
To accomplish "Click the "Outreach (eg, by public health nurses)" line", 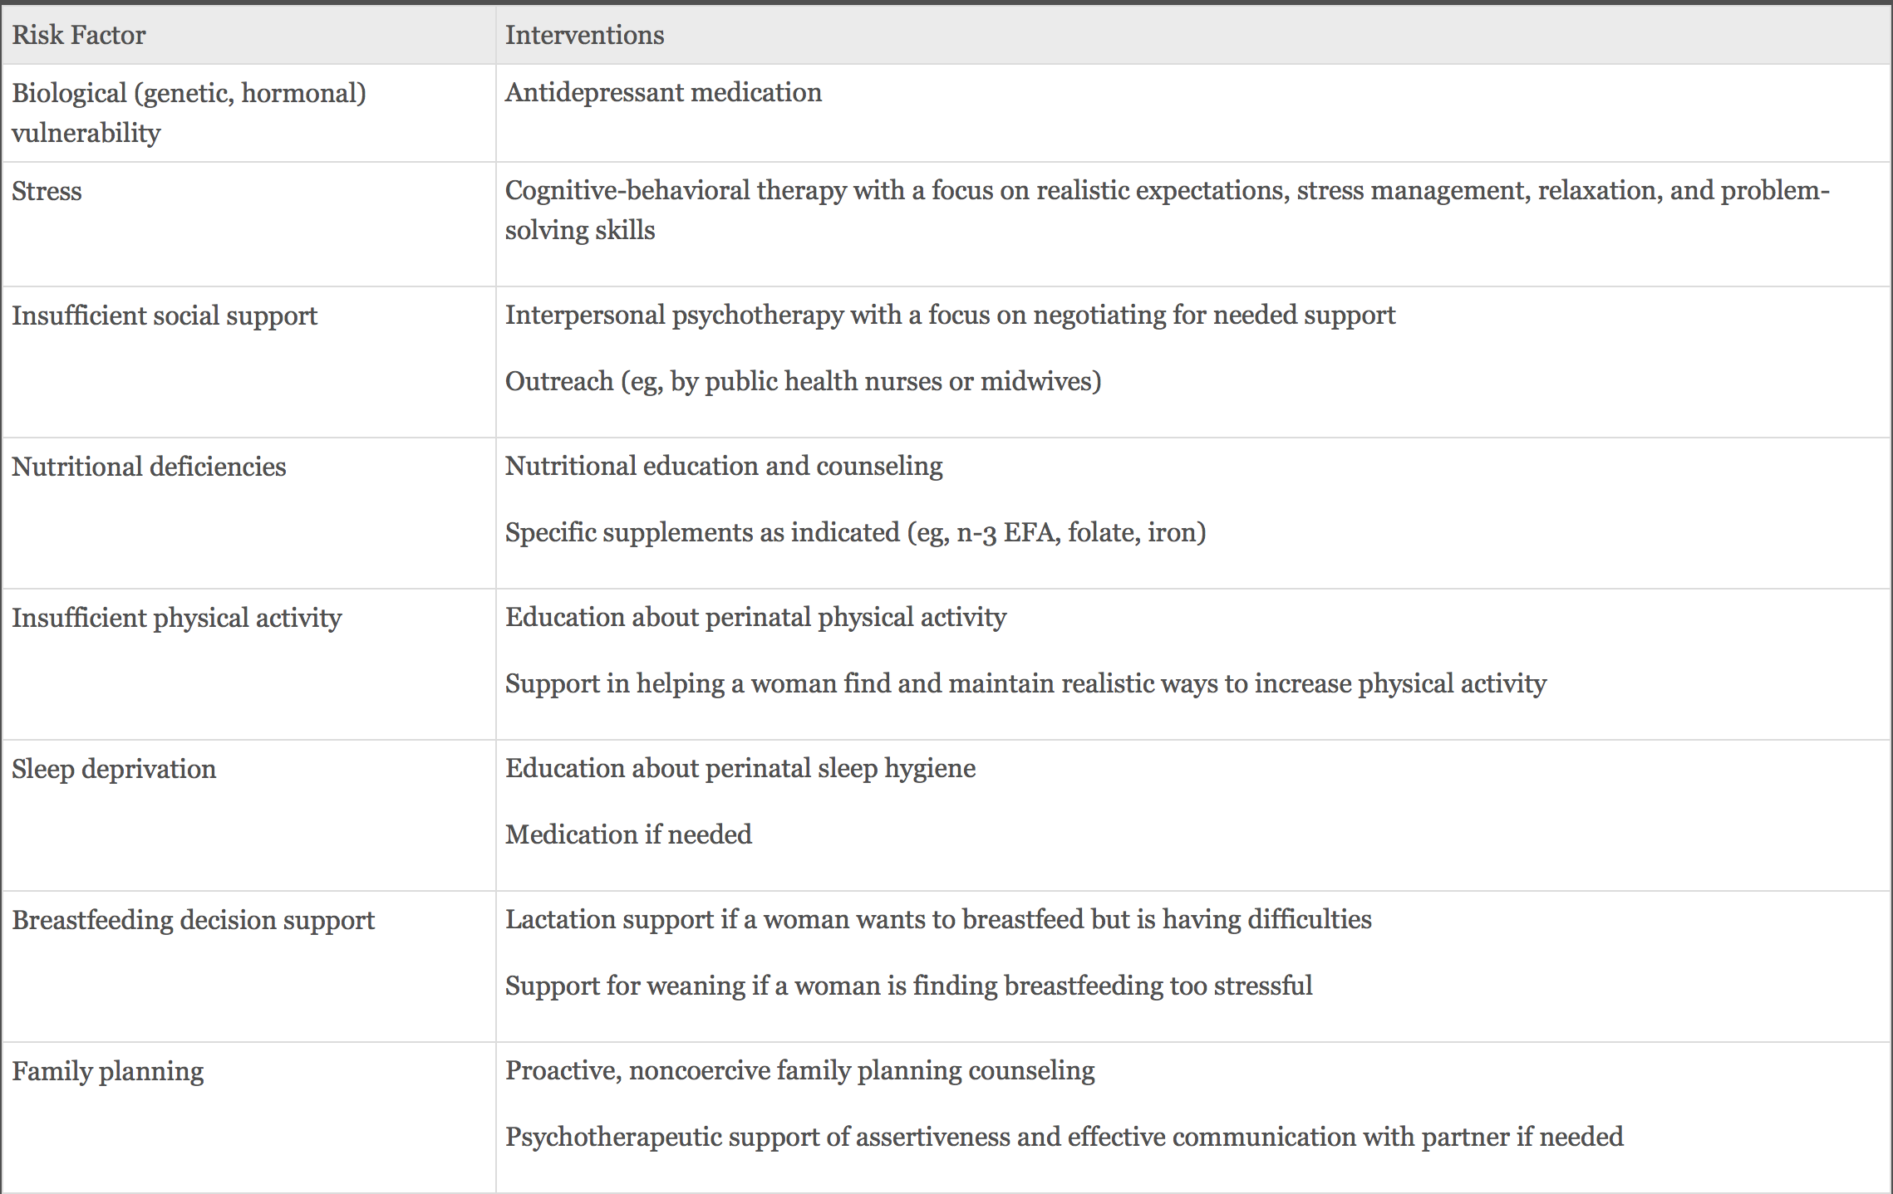I will click(x=803, y=381).
